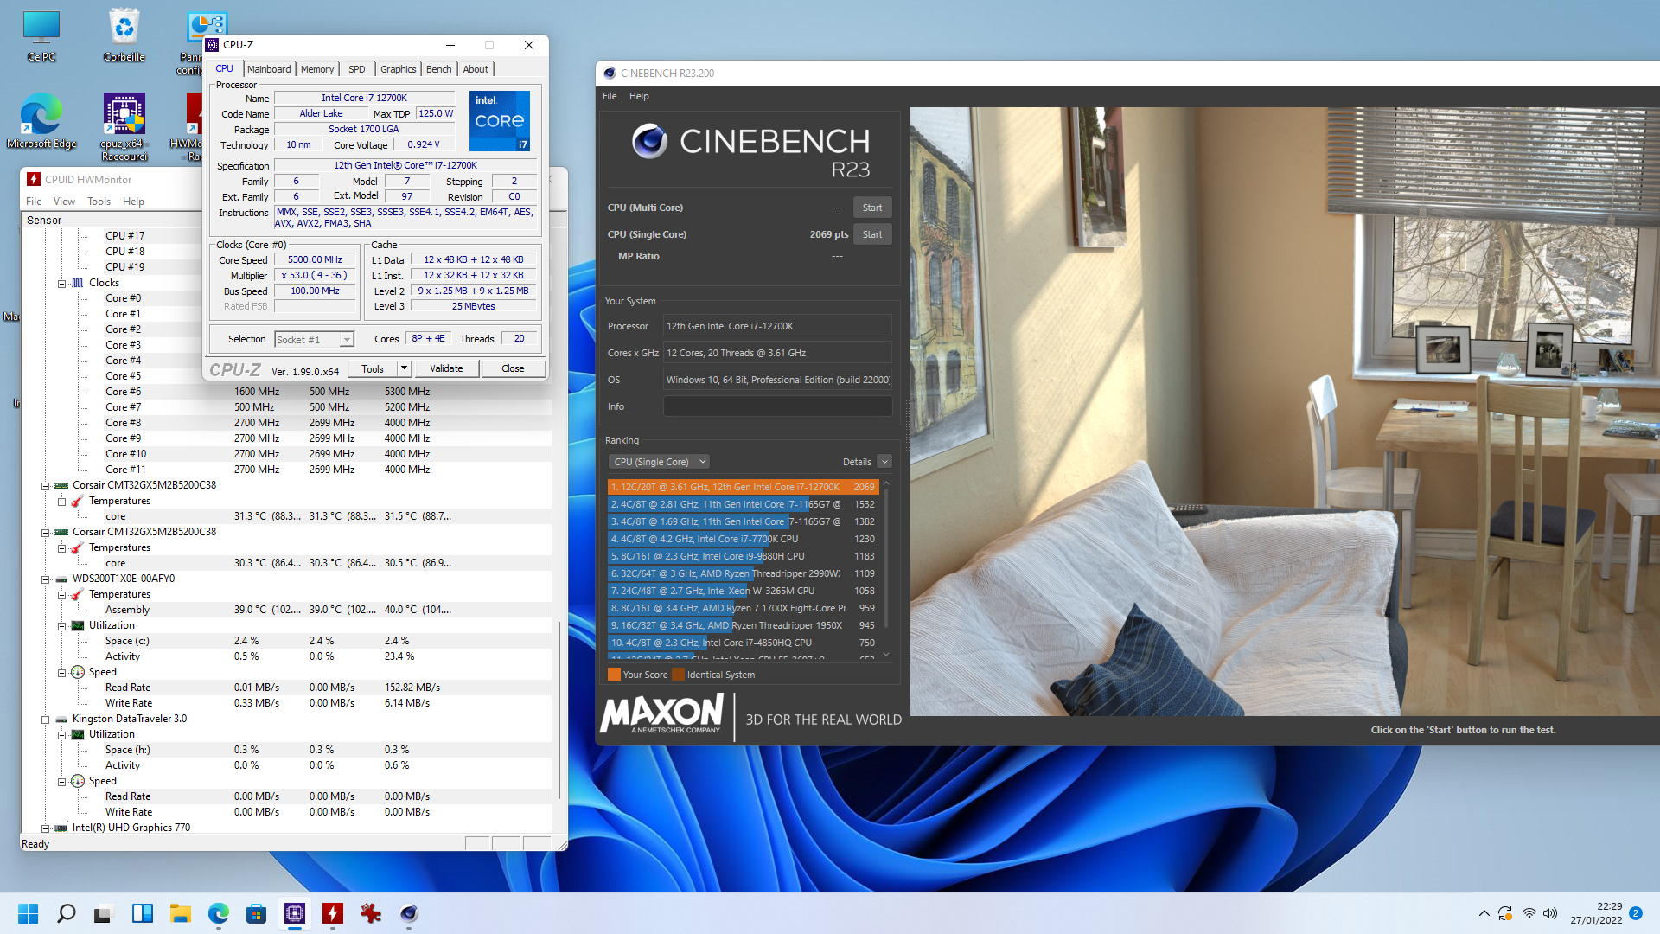Switch to the Memory tab in CPU-Z

click(x=317, y=69)
